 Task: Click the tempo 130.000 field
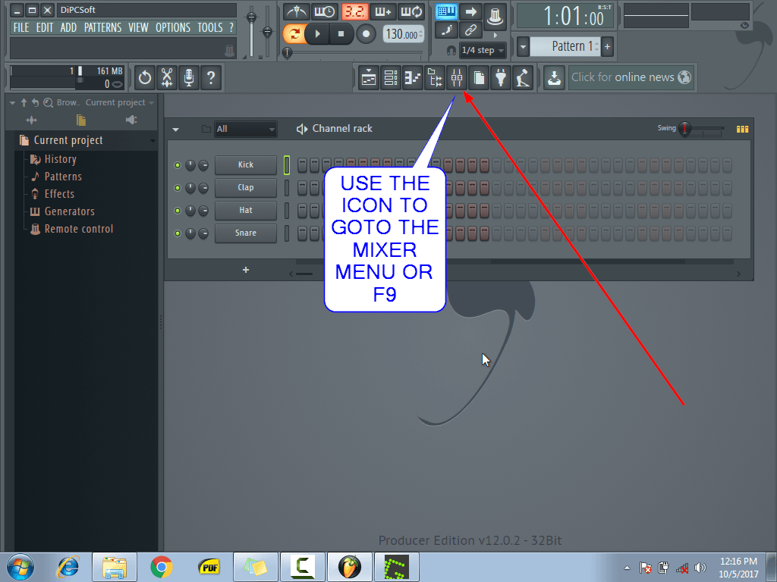403,34
